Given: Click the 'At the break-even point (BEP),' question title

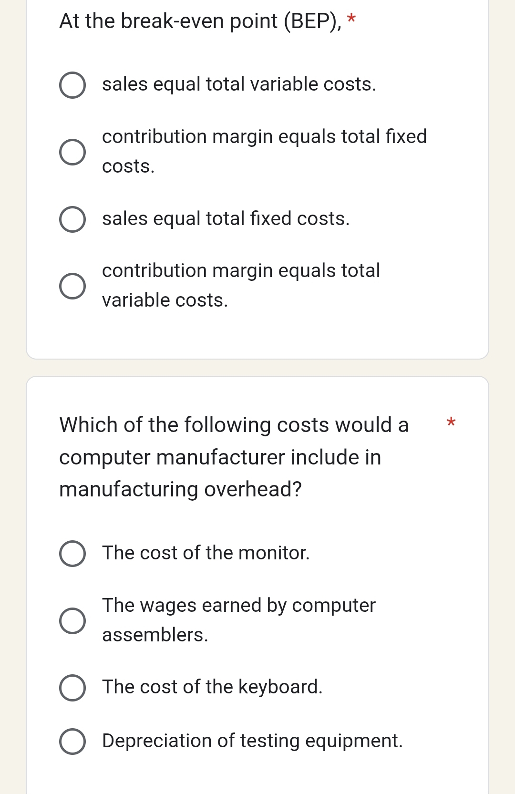Looking at the screenshot, I should (x=200, y=21).
